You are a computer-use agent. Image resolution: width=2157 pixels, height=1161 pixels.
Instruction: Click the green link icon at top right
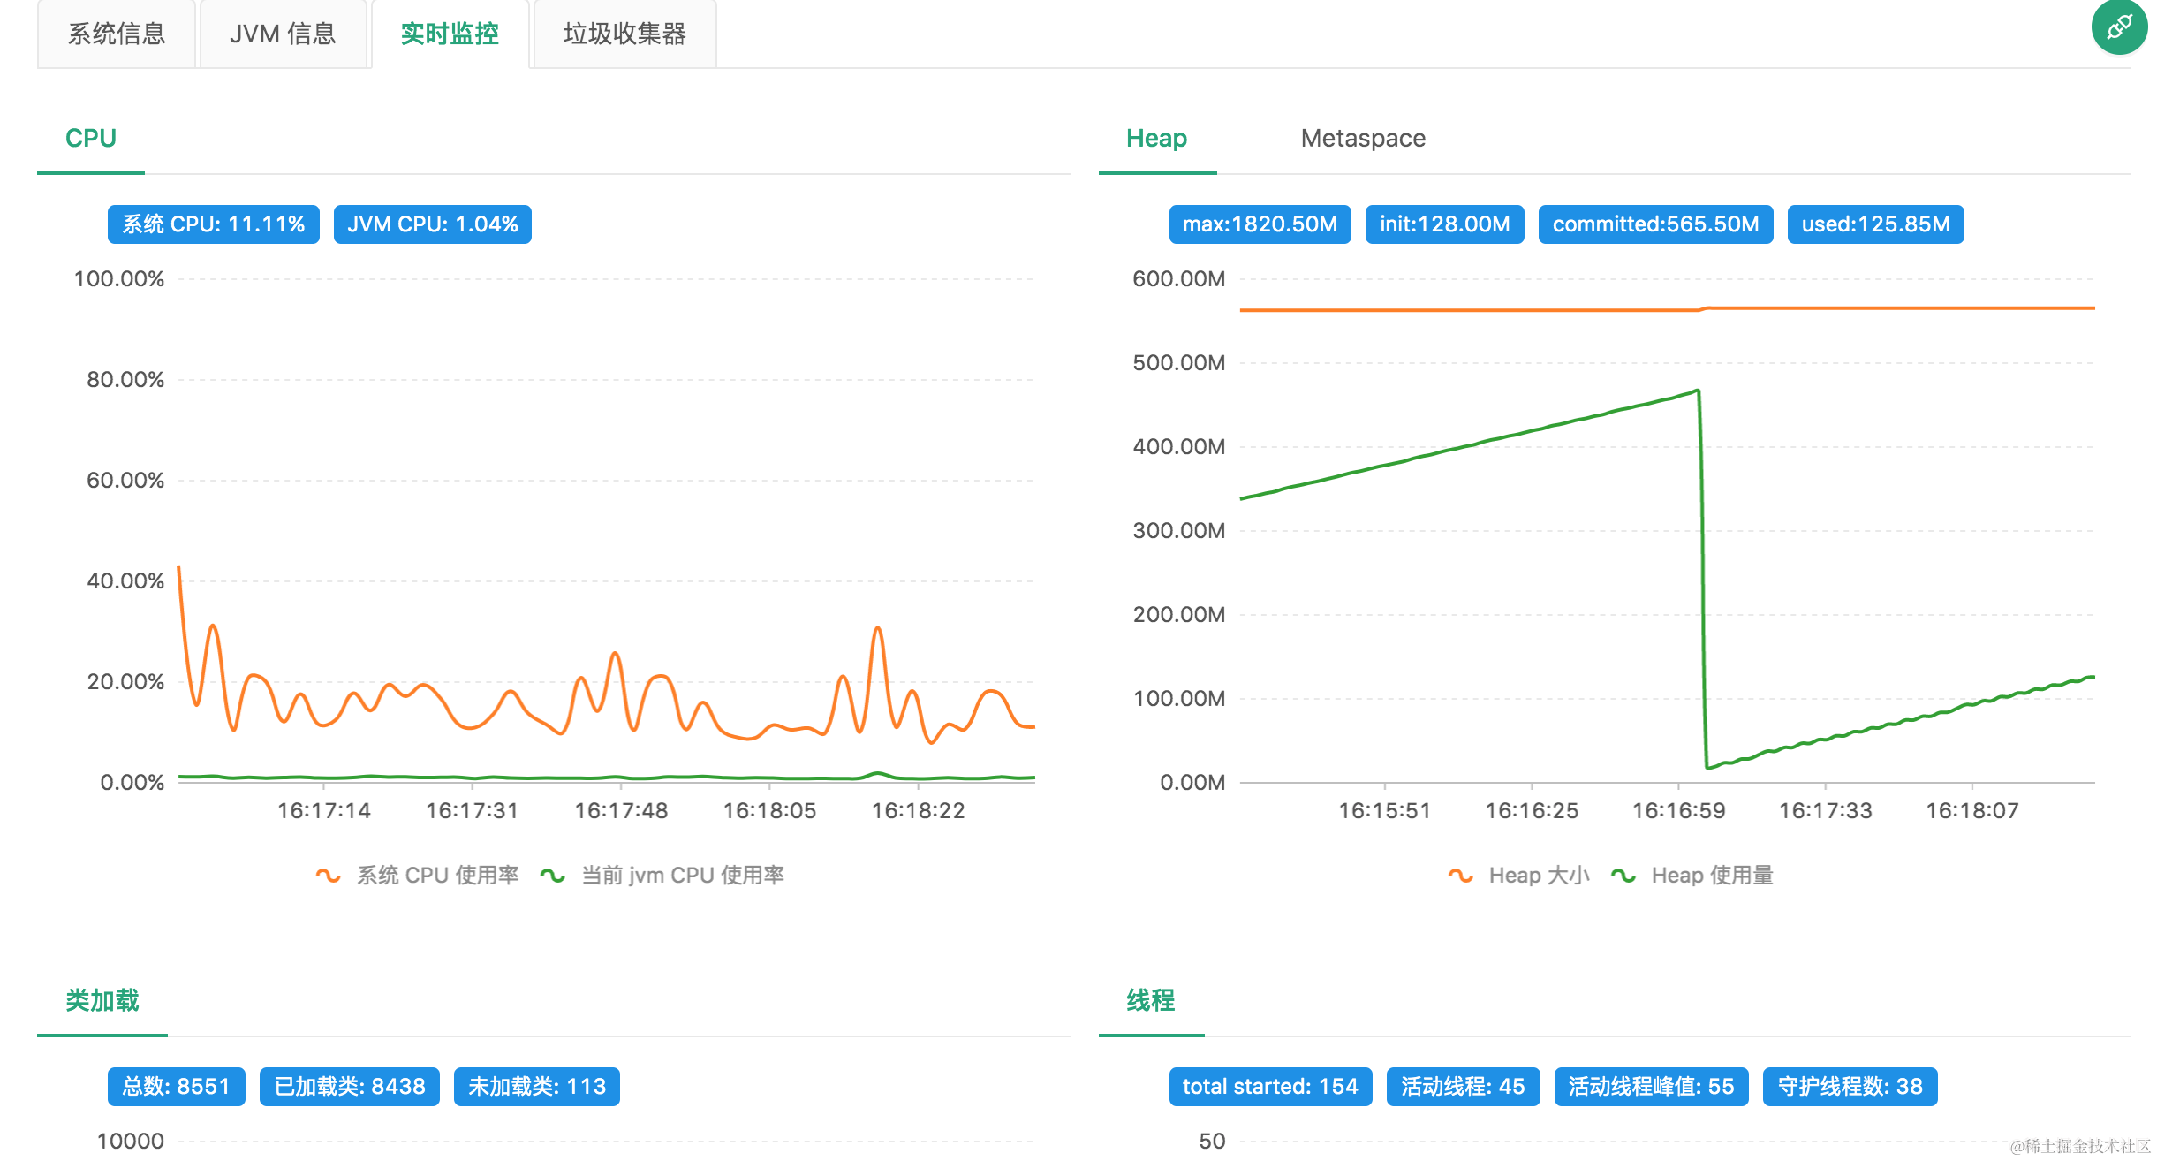click(2118, 28)
